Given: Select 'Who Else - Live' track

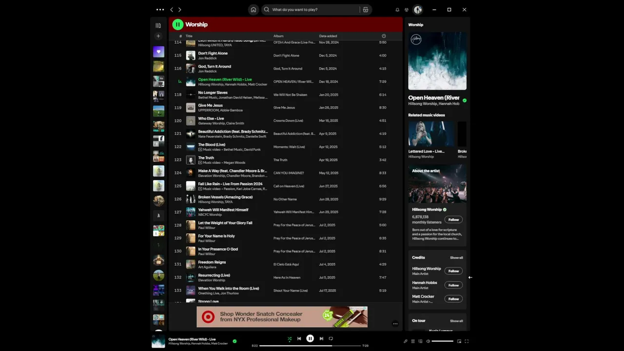Looking at the screenshot, I should click(x=211, y=118).
